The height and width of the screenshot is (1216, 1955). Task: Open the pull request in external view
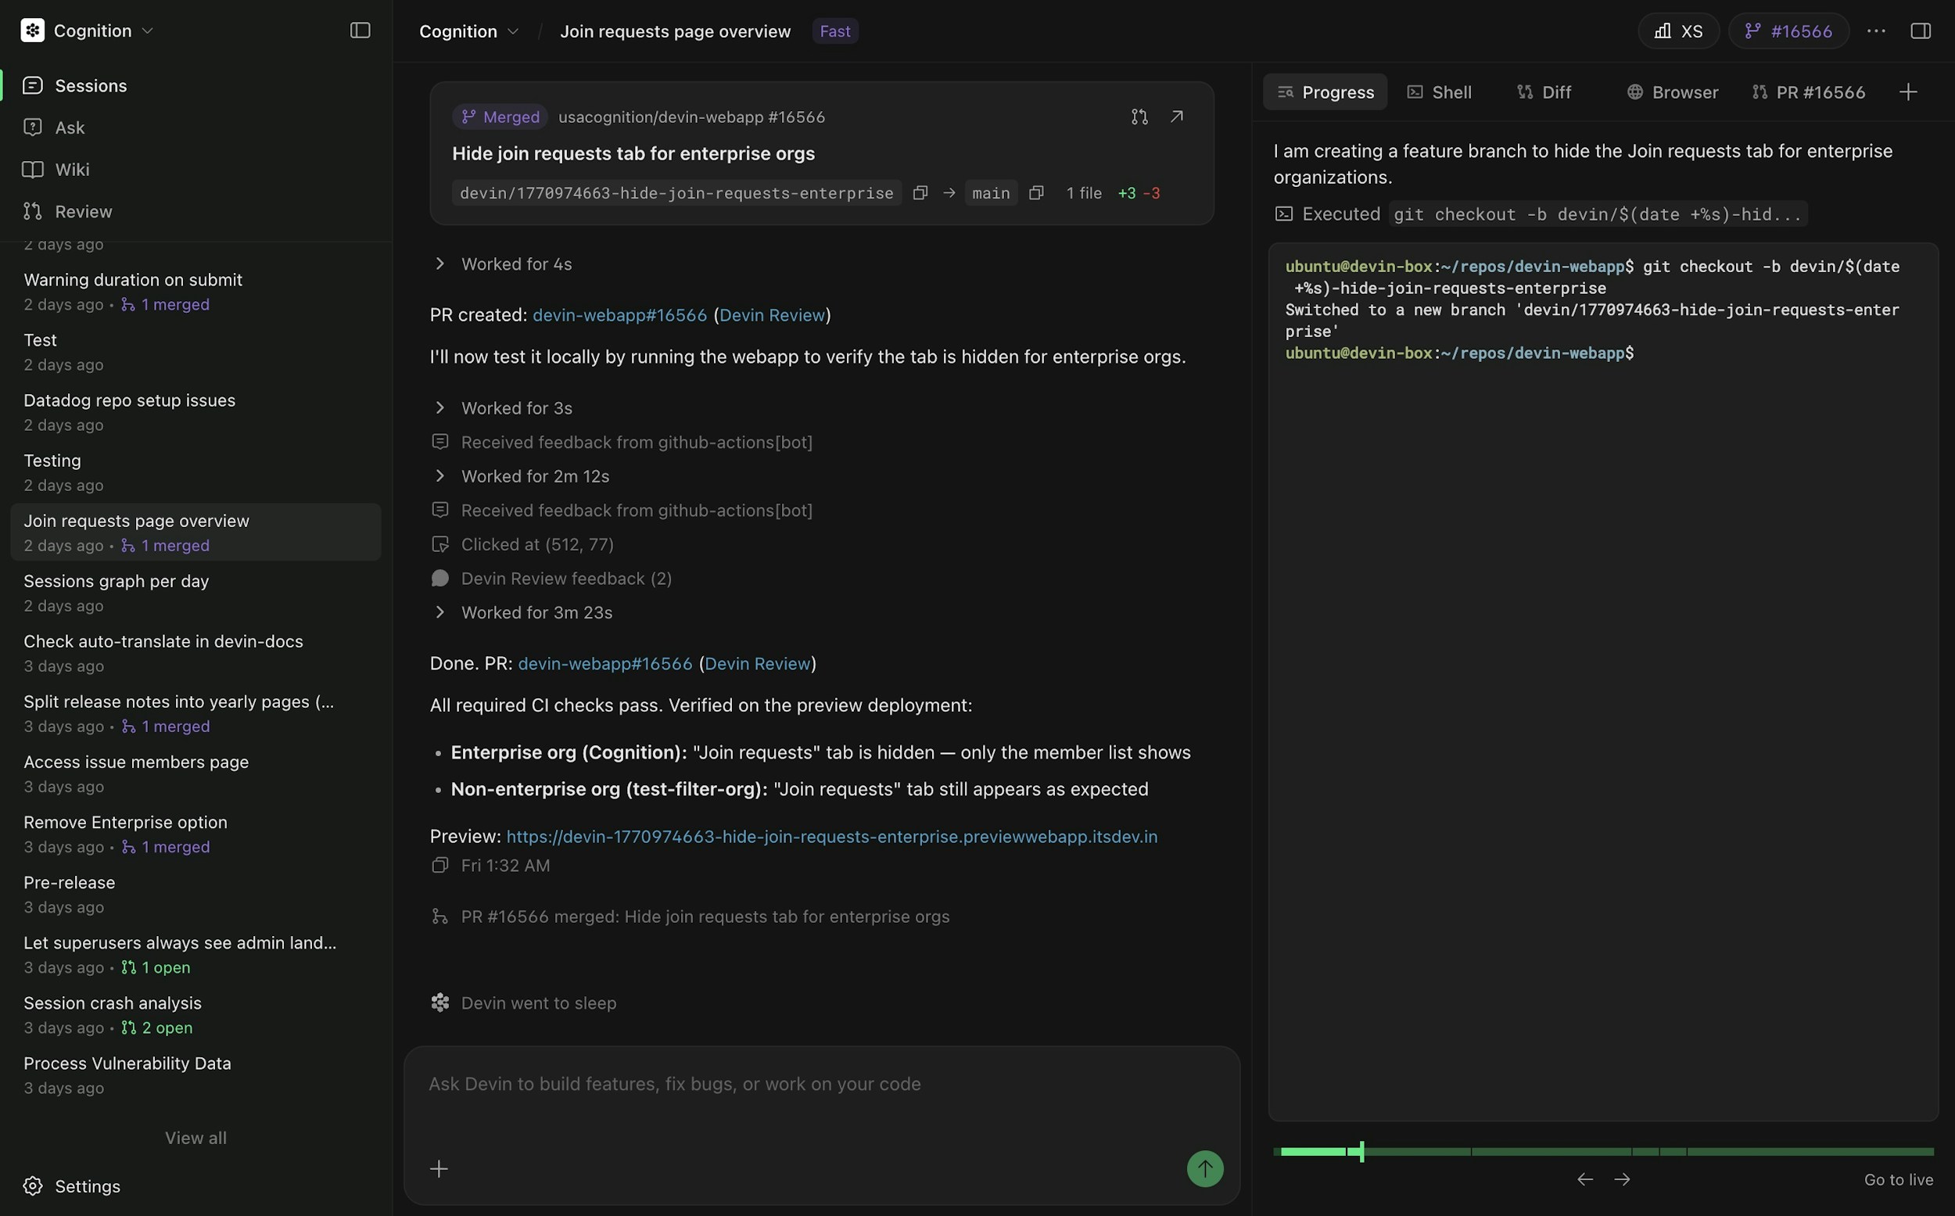pyautogui.click(x=1178, y=117)
